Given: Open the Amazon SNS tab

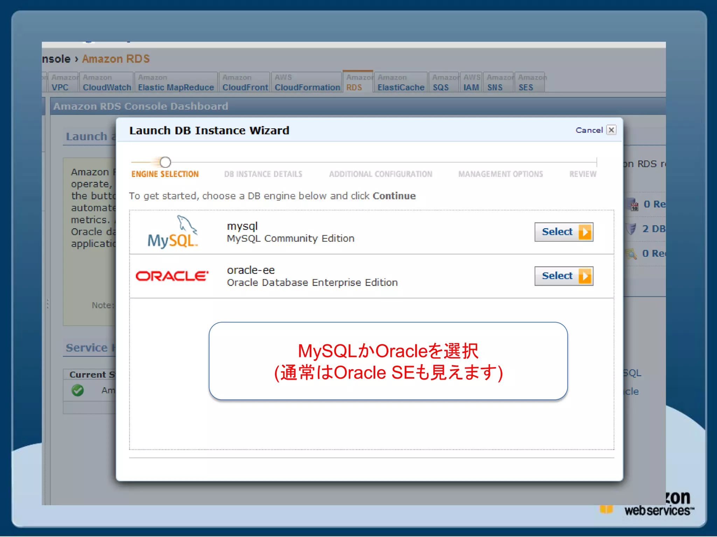Looking at the screenshot, I should [499, 82].
